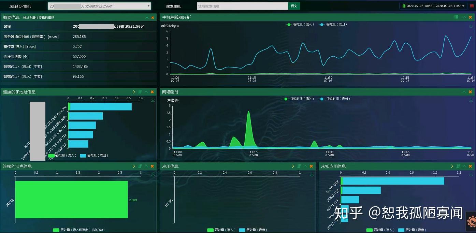Select the 连接失败数 [个] row
This screenshot has height=233, width=476.
pyautogui.click(x=78, y=56)
